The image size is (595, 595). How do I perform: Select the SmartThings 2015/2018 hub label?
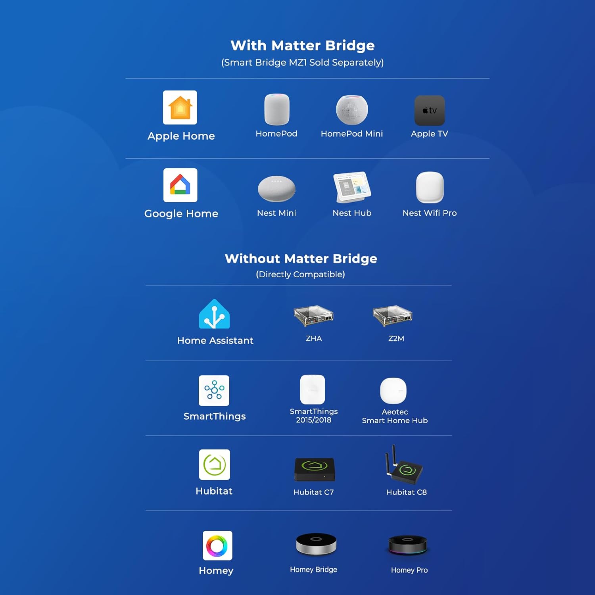313,416
